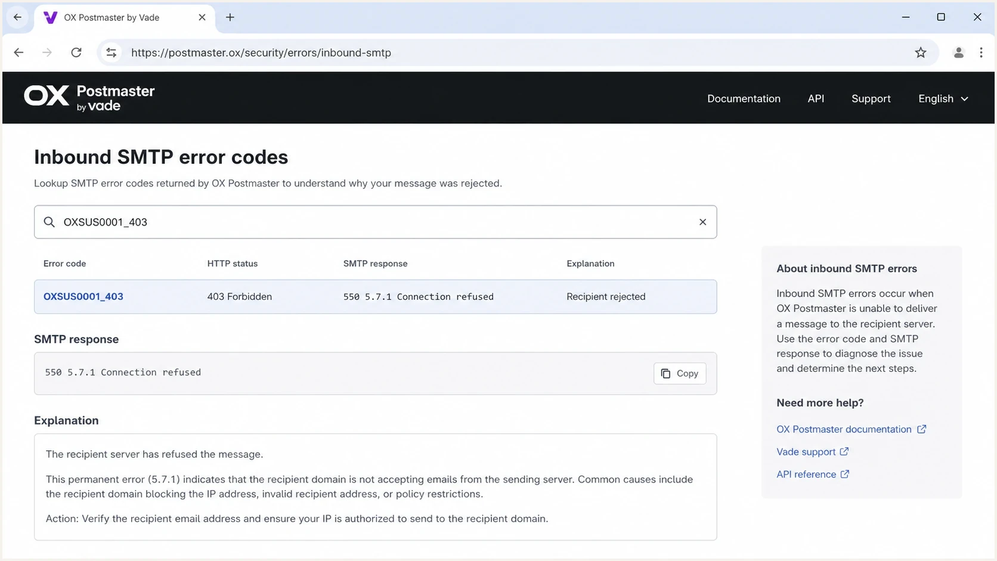Expand the English language dropdown
The height and width of the screenshot is (561, 997).
pyautogui.click(x=943, y=98)
